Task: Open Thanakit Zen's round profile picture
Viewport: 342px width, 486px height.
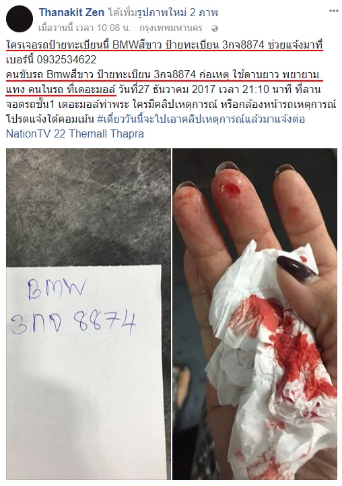Action: pyautogui.click(x=20, y=19)
